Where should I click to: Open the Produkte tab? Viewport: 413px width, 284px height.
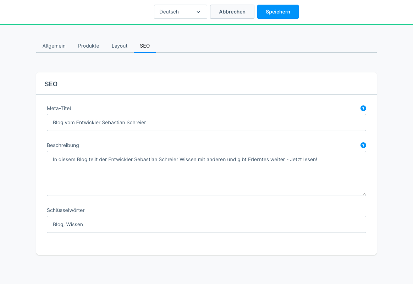[x=89, y=46]
